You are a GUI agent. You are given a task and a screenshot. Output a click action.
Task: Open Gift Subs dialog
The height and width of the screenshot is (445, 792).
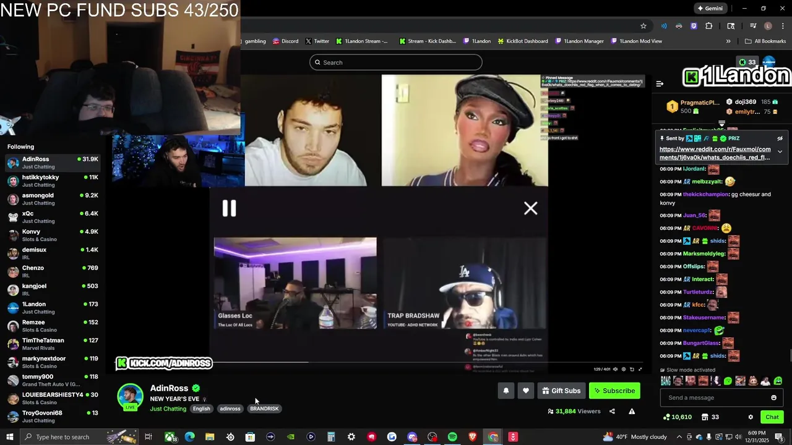[x=561, y=391]
